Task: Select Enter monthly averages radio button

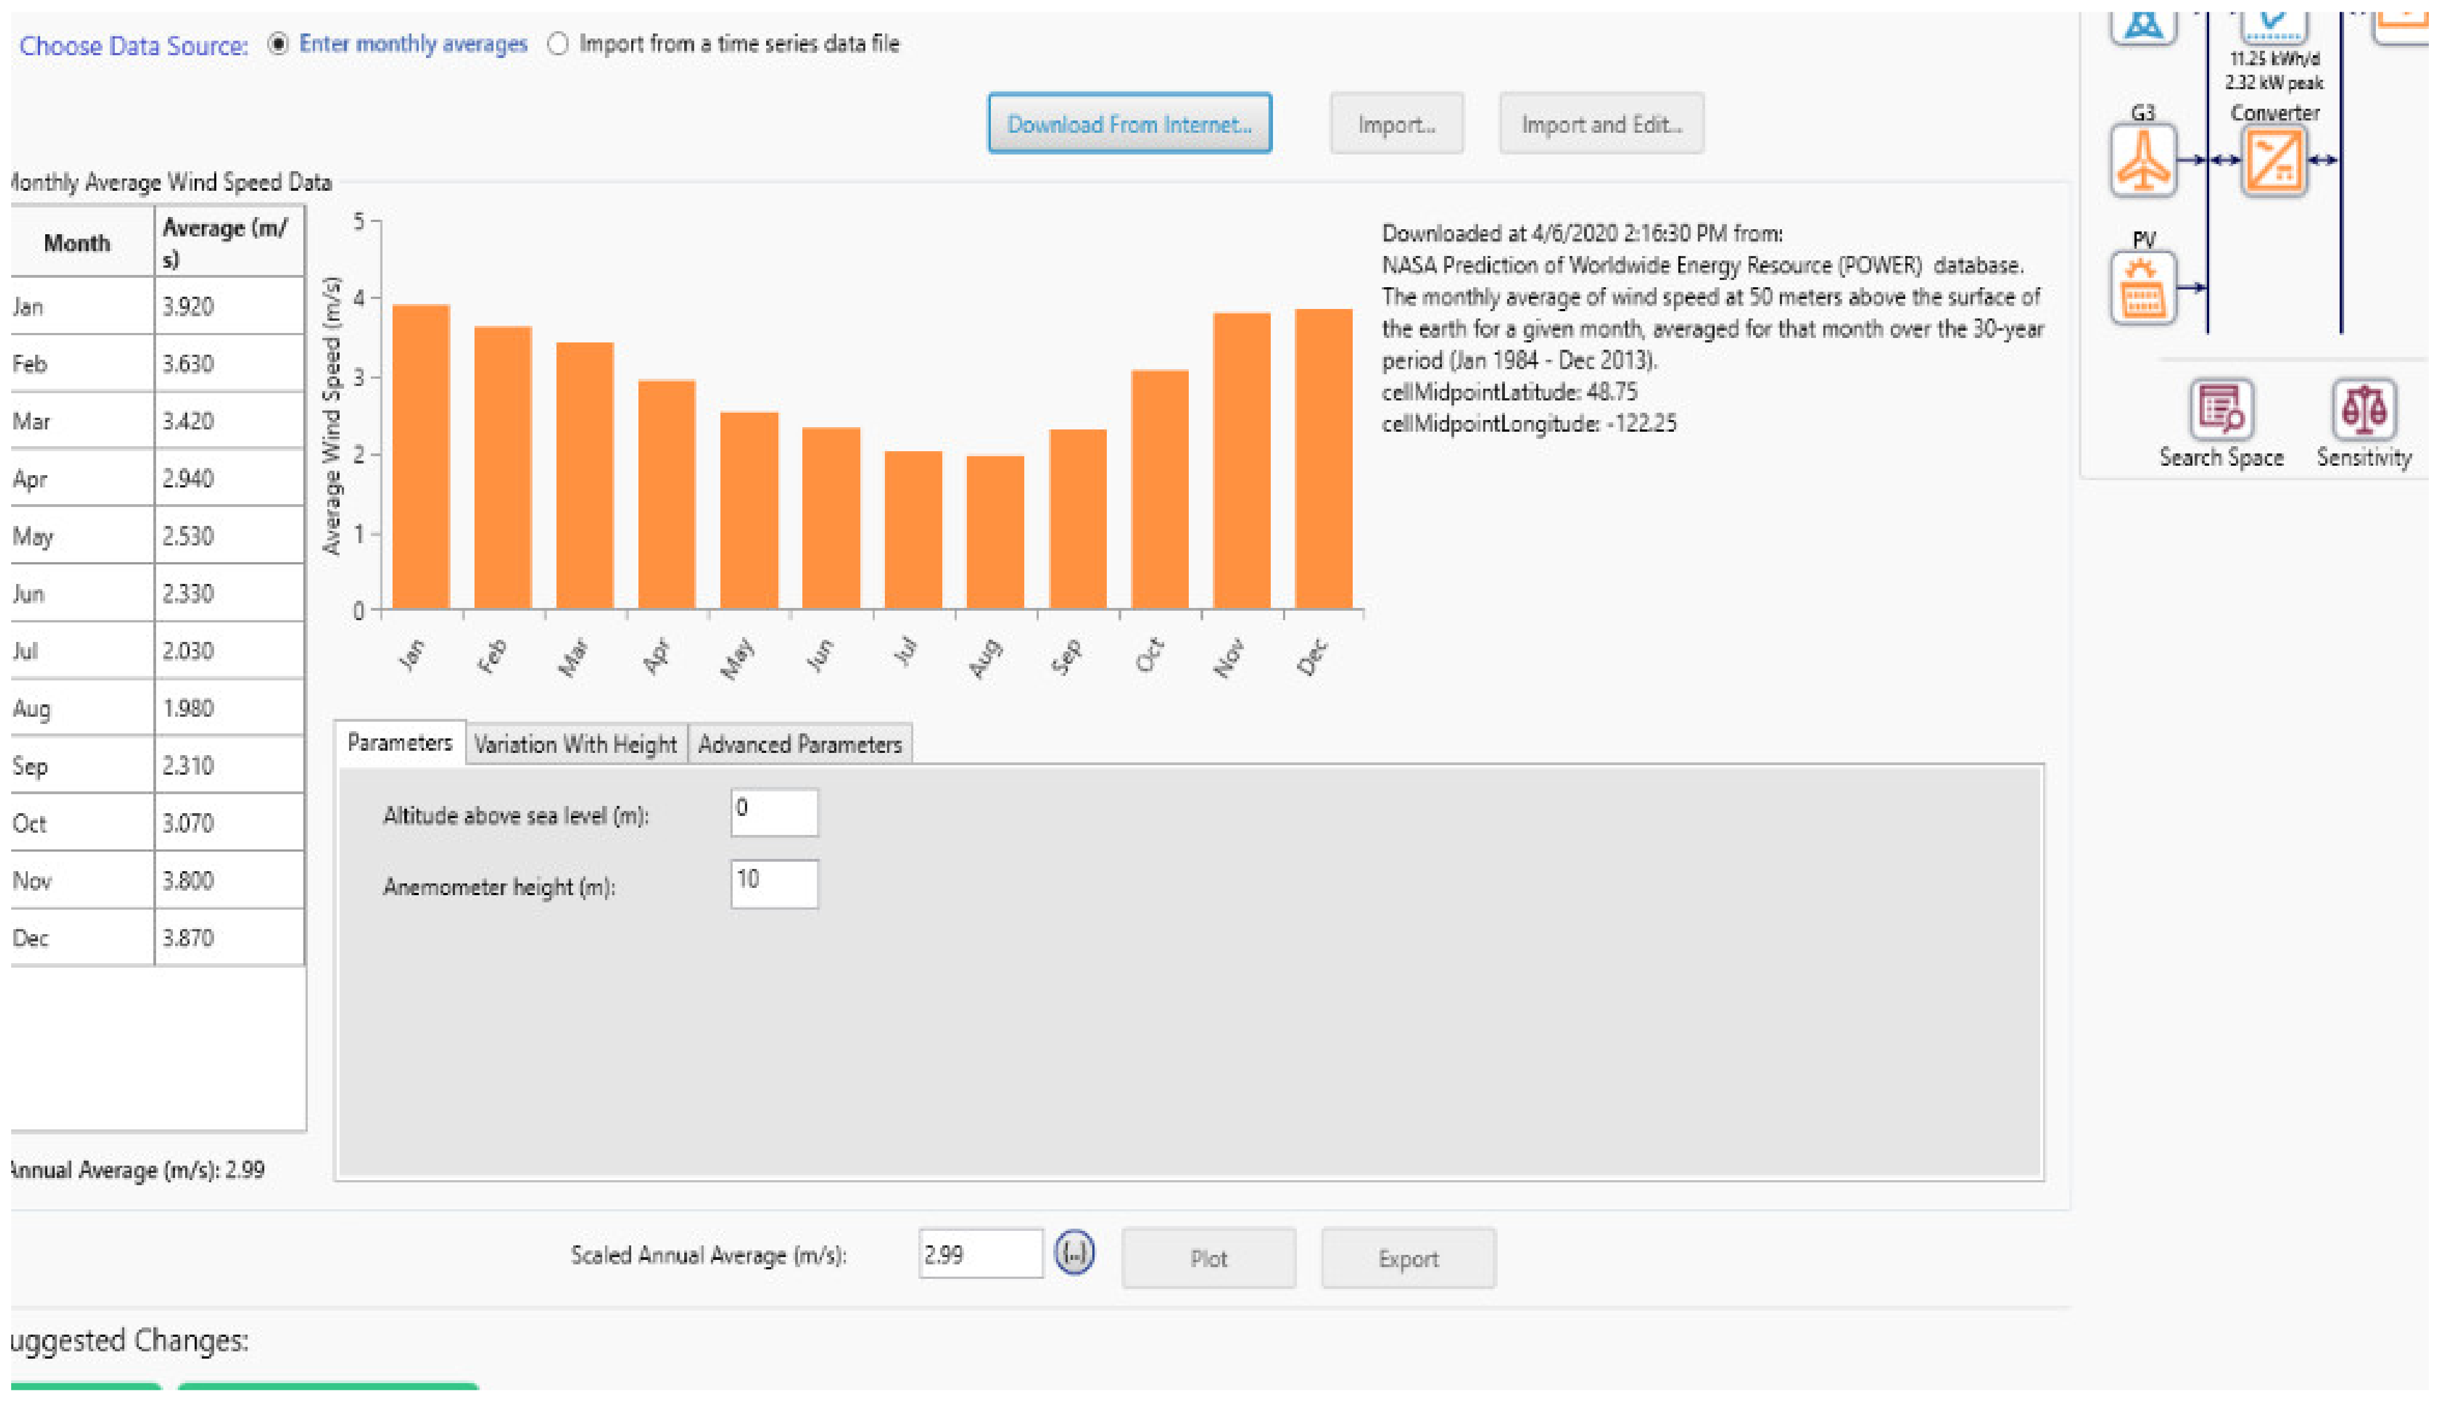Action: pos(278,44)
